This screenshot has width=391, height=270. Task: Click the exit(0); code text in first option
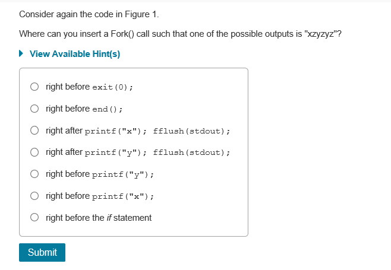coord(112,88)
